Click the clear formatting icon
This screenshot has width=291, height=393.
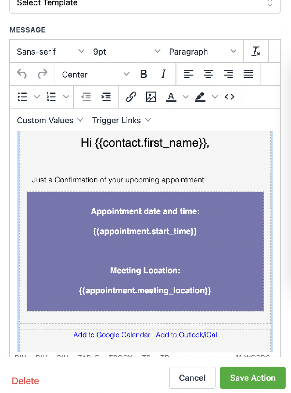coord(256,51)
